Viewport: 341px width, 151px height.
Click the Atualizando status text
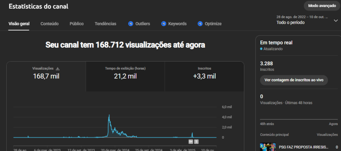pyautogui.click(x=273, y=49)
